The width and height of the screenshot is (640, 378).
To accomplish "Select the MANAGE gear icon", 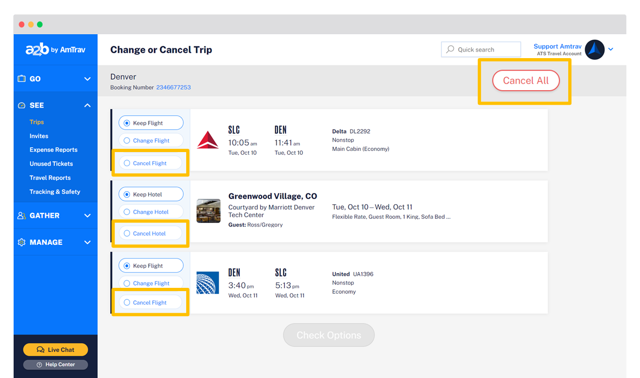I will tap(22, 242).
